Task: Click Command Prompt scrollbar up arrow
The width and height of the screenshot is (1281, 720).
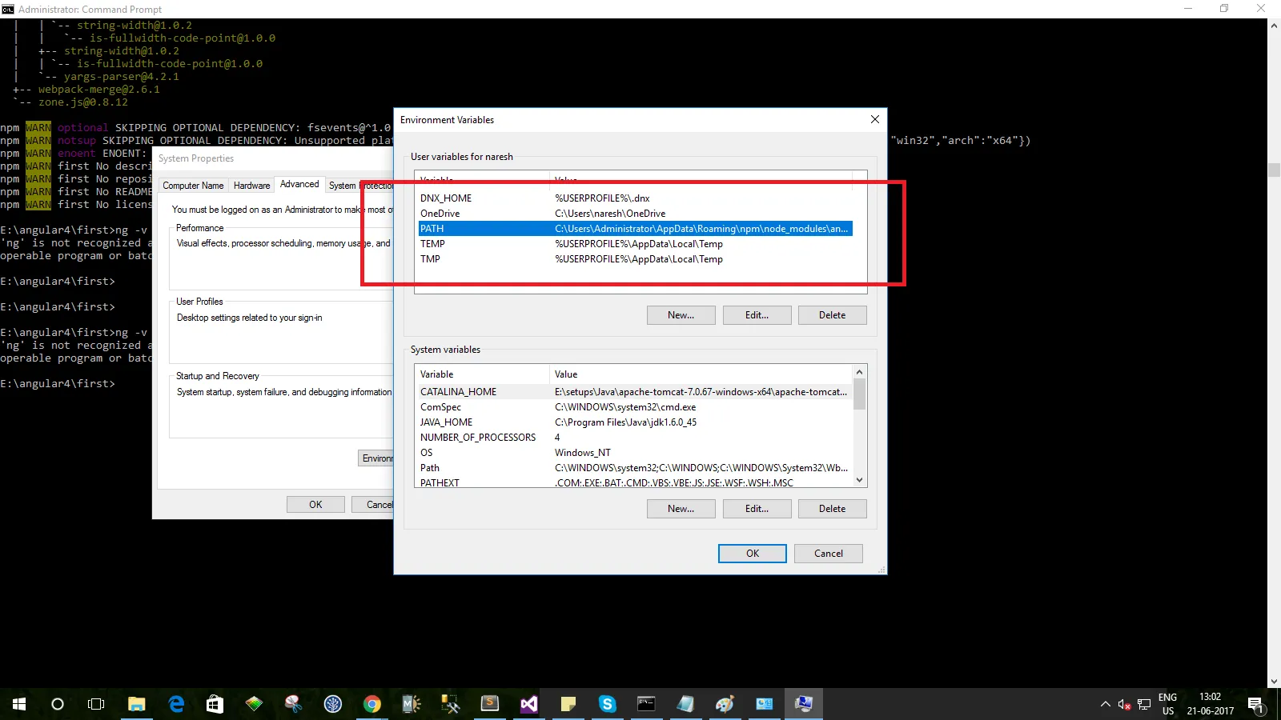Action: pos(1274,26)
